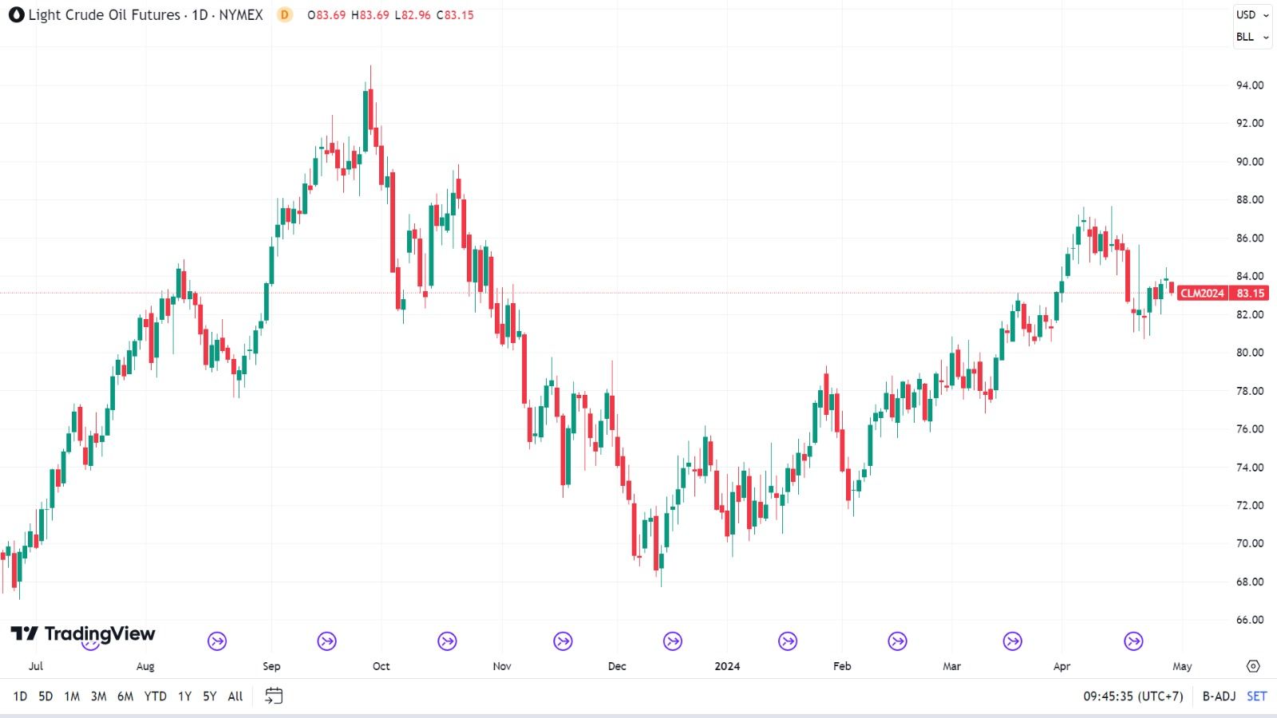Click the Light Crude Oil symbol logo icon
Image resolution: width=1277 pixels, height=718 pixels.
tap(16, 15)
